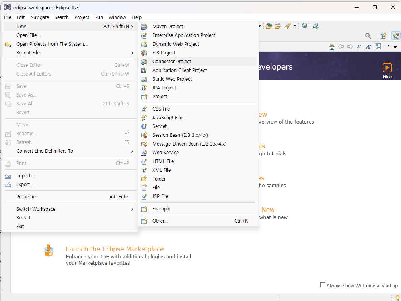Click the tip of the day lightbulb
This screenshot has width=401, height=301.
397,298
